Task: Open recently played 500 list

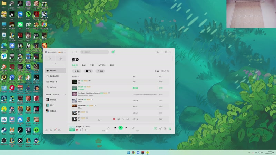Action: click(55, 76)
